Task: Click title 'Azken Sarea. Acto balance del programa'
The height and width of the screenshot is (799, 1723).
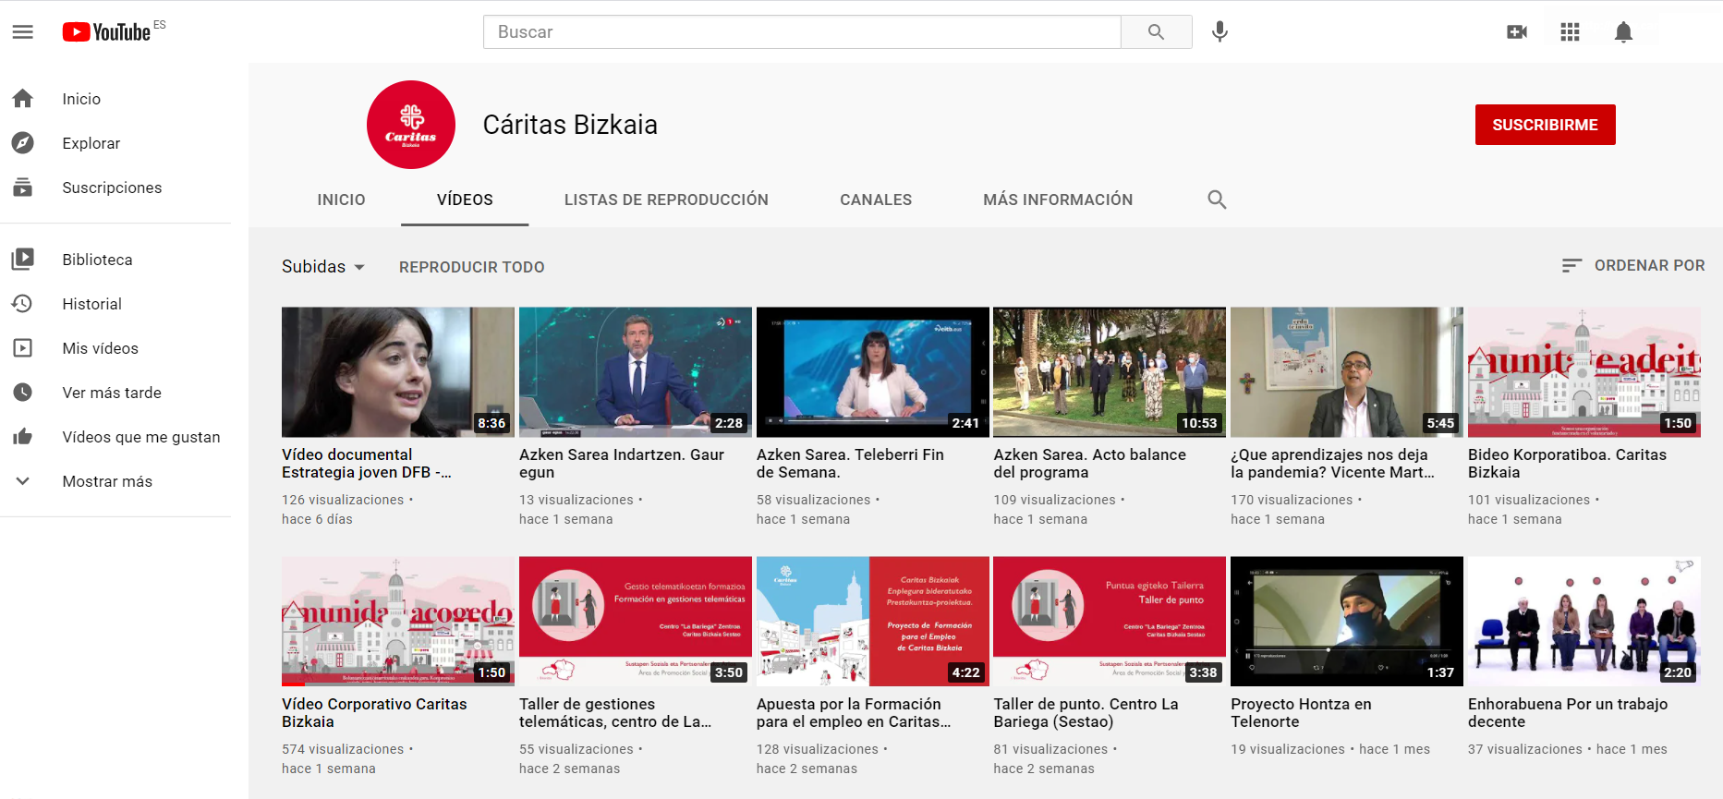Action: (1090, 464)
